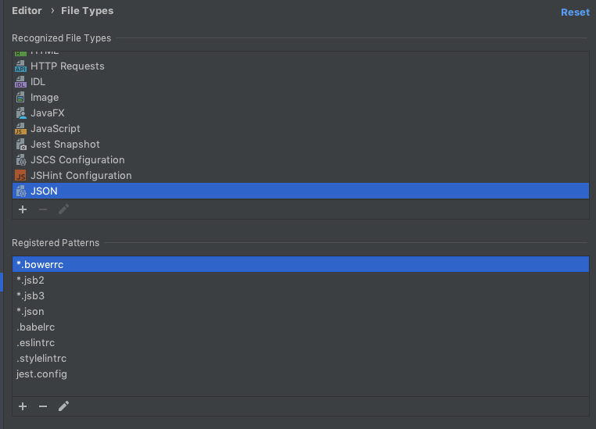Select the .eslintrc pattern
The image size is (596, 429).
point(300,343)
